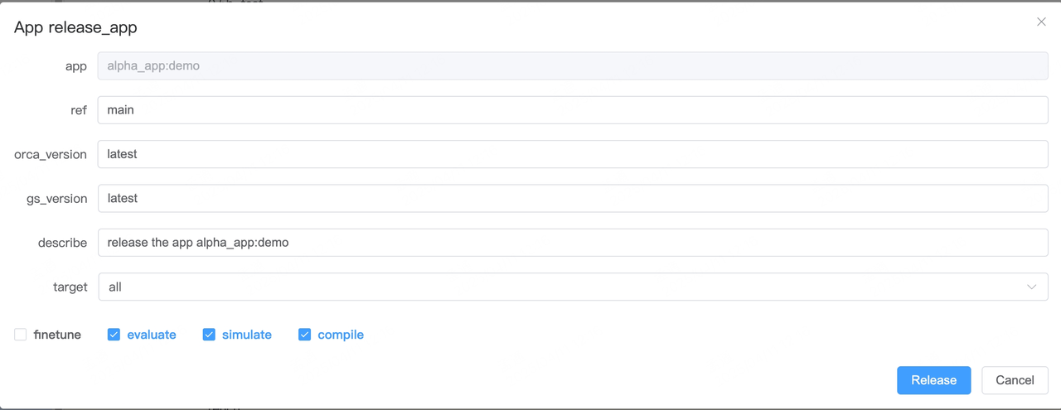Click the target field label

tap(70, 287)
